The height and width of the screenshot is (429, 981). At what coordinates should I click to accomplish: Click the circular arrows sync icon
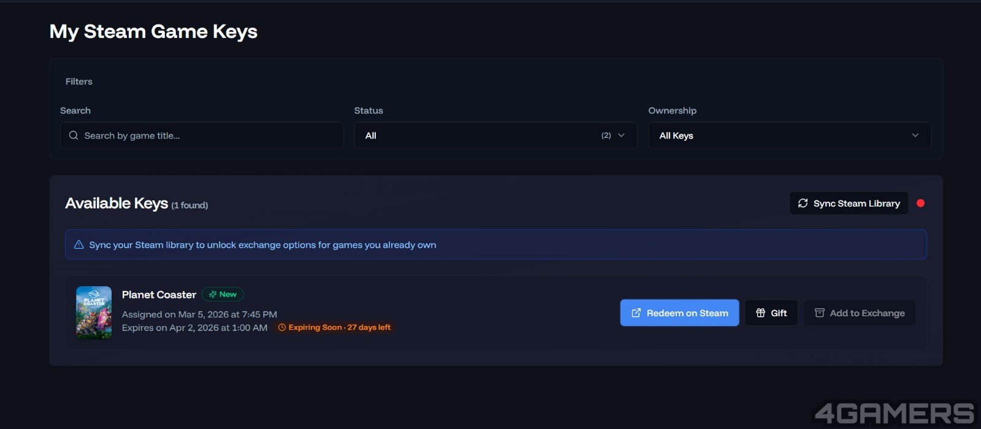(x=803, y=203)
